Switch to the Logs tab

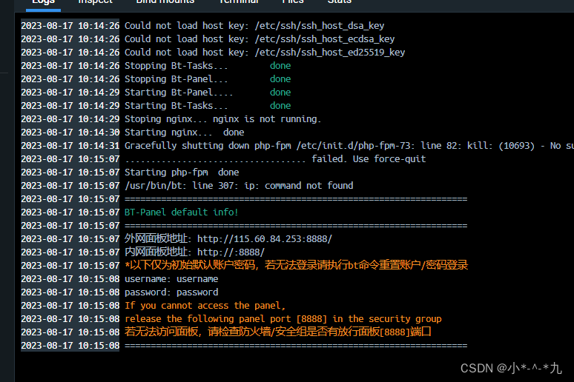(x=43, y=2)
